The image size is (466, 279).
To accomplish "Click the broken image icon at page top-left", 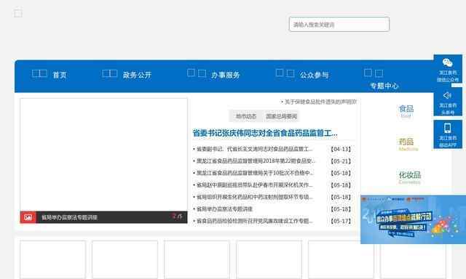I will pos(17,13).
